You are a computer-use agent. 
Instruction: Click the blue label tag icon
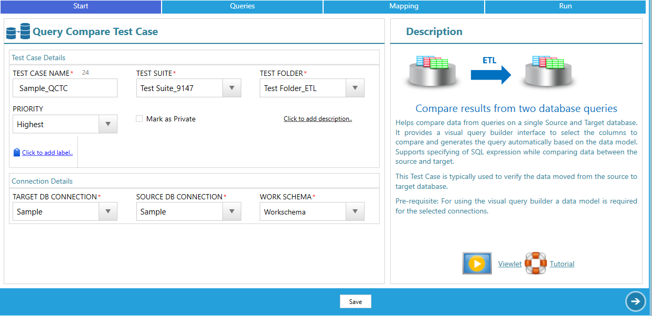(17, 153)
